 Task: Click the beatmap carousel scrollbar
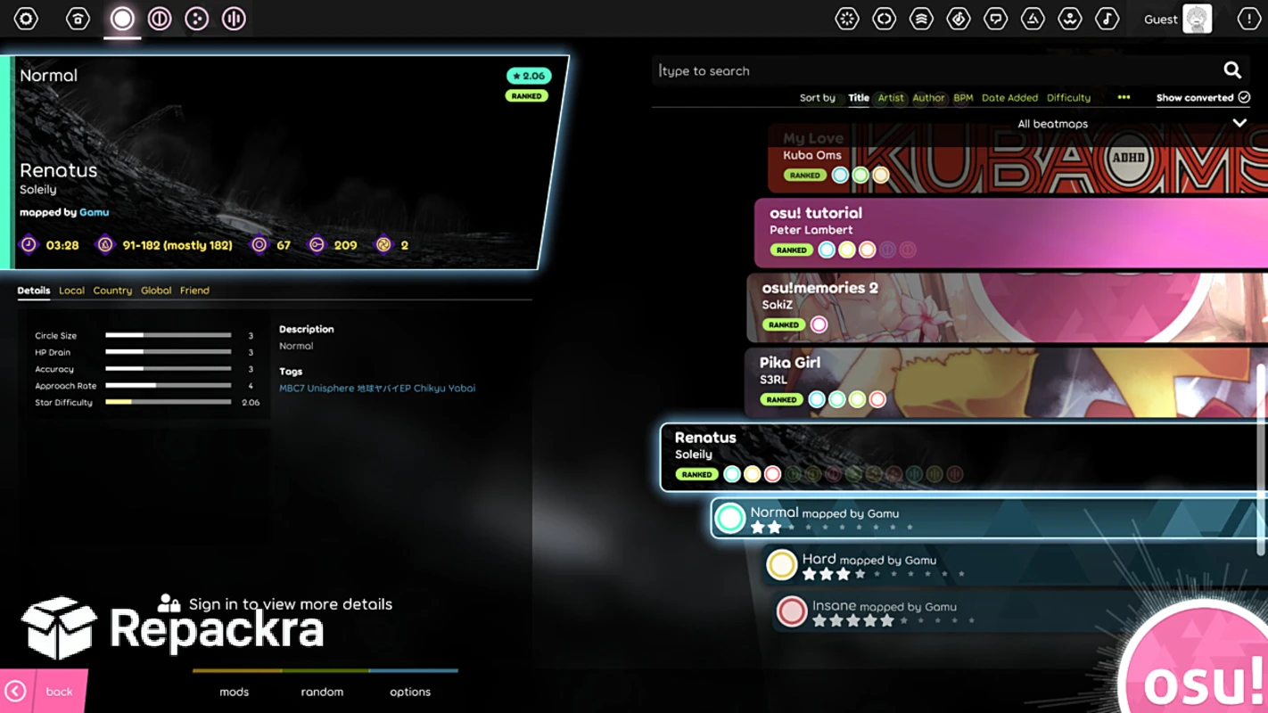tap(1261, 460)
